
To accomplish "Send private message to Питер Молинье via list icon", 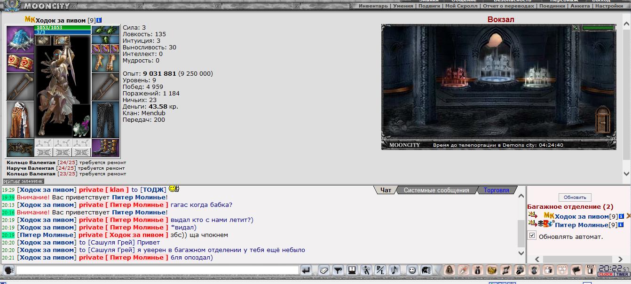I will point(532,224).
